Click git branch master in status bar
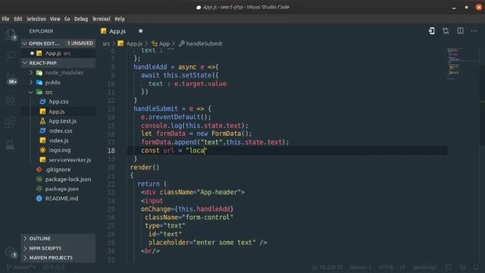Image resolution: width=485 pixels, height=273 pixels. (x=21, y=268)
